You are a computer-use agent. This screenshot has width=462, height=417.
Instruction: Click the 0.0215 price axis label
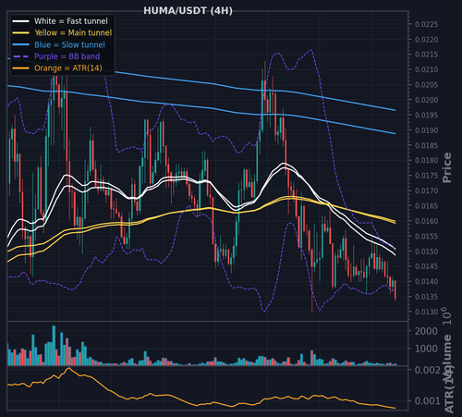pos(427,55)
